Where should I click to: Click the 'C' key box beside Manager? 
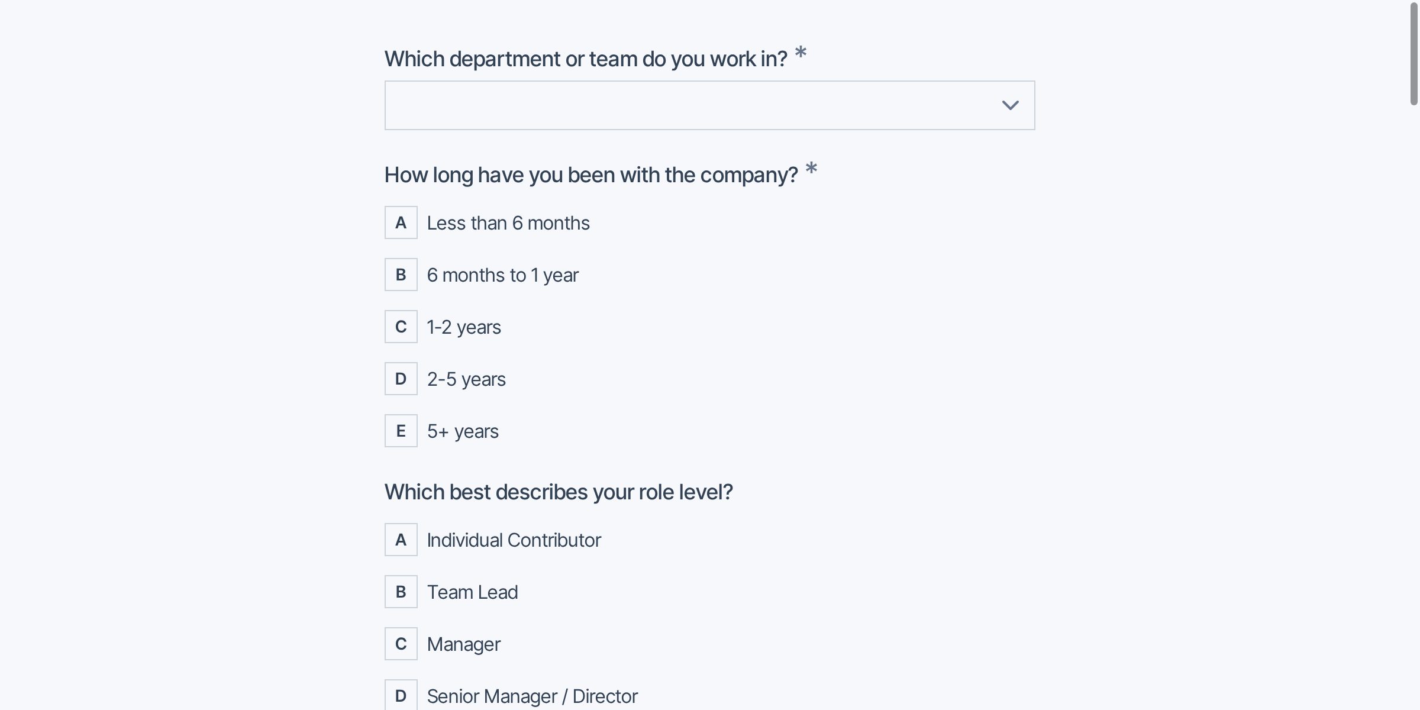pos(401,644)
